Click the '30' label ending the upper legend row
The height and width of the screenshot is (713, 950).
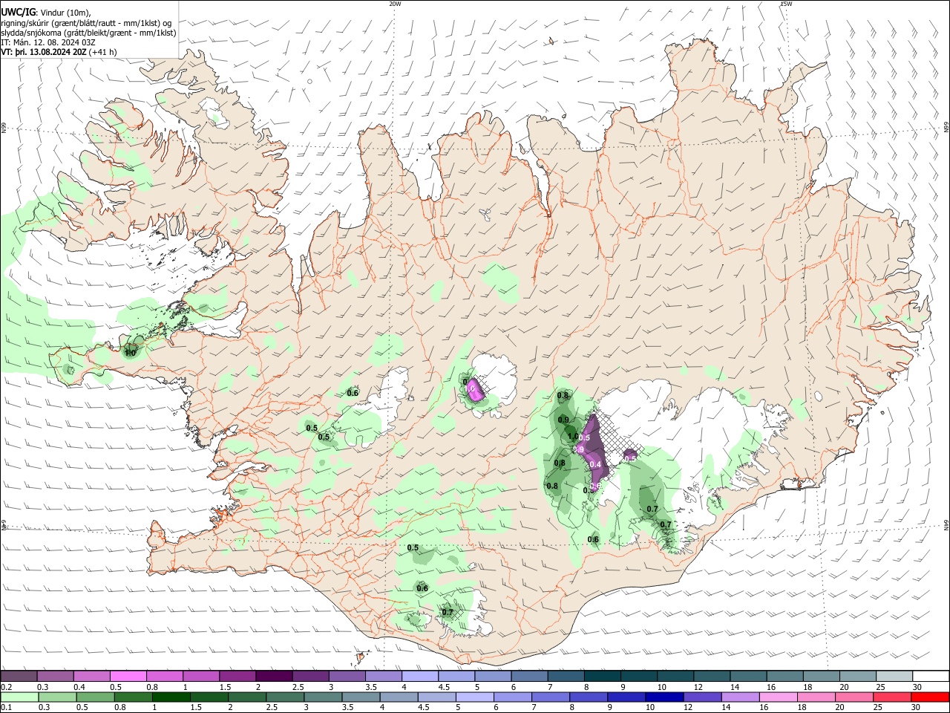pos(917,687)
